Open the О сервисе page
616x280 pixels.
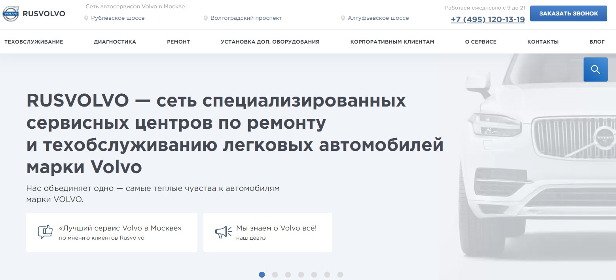point(481,42)
